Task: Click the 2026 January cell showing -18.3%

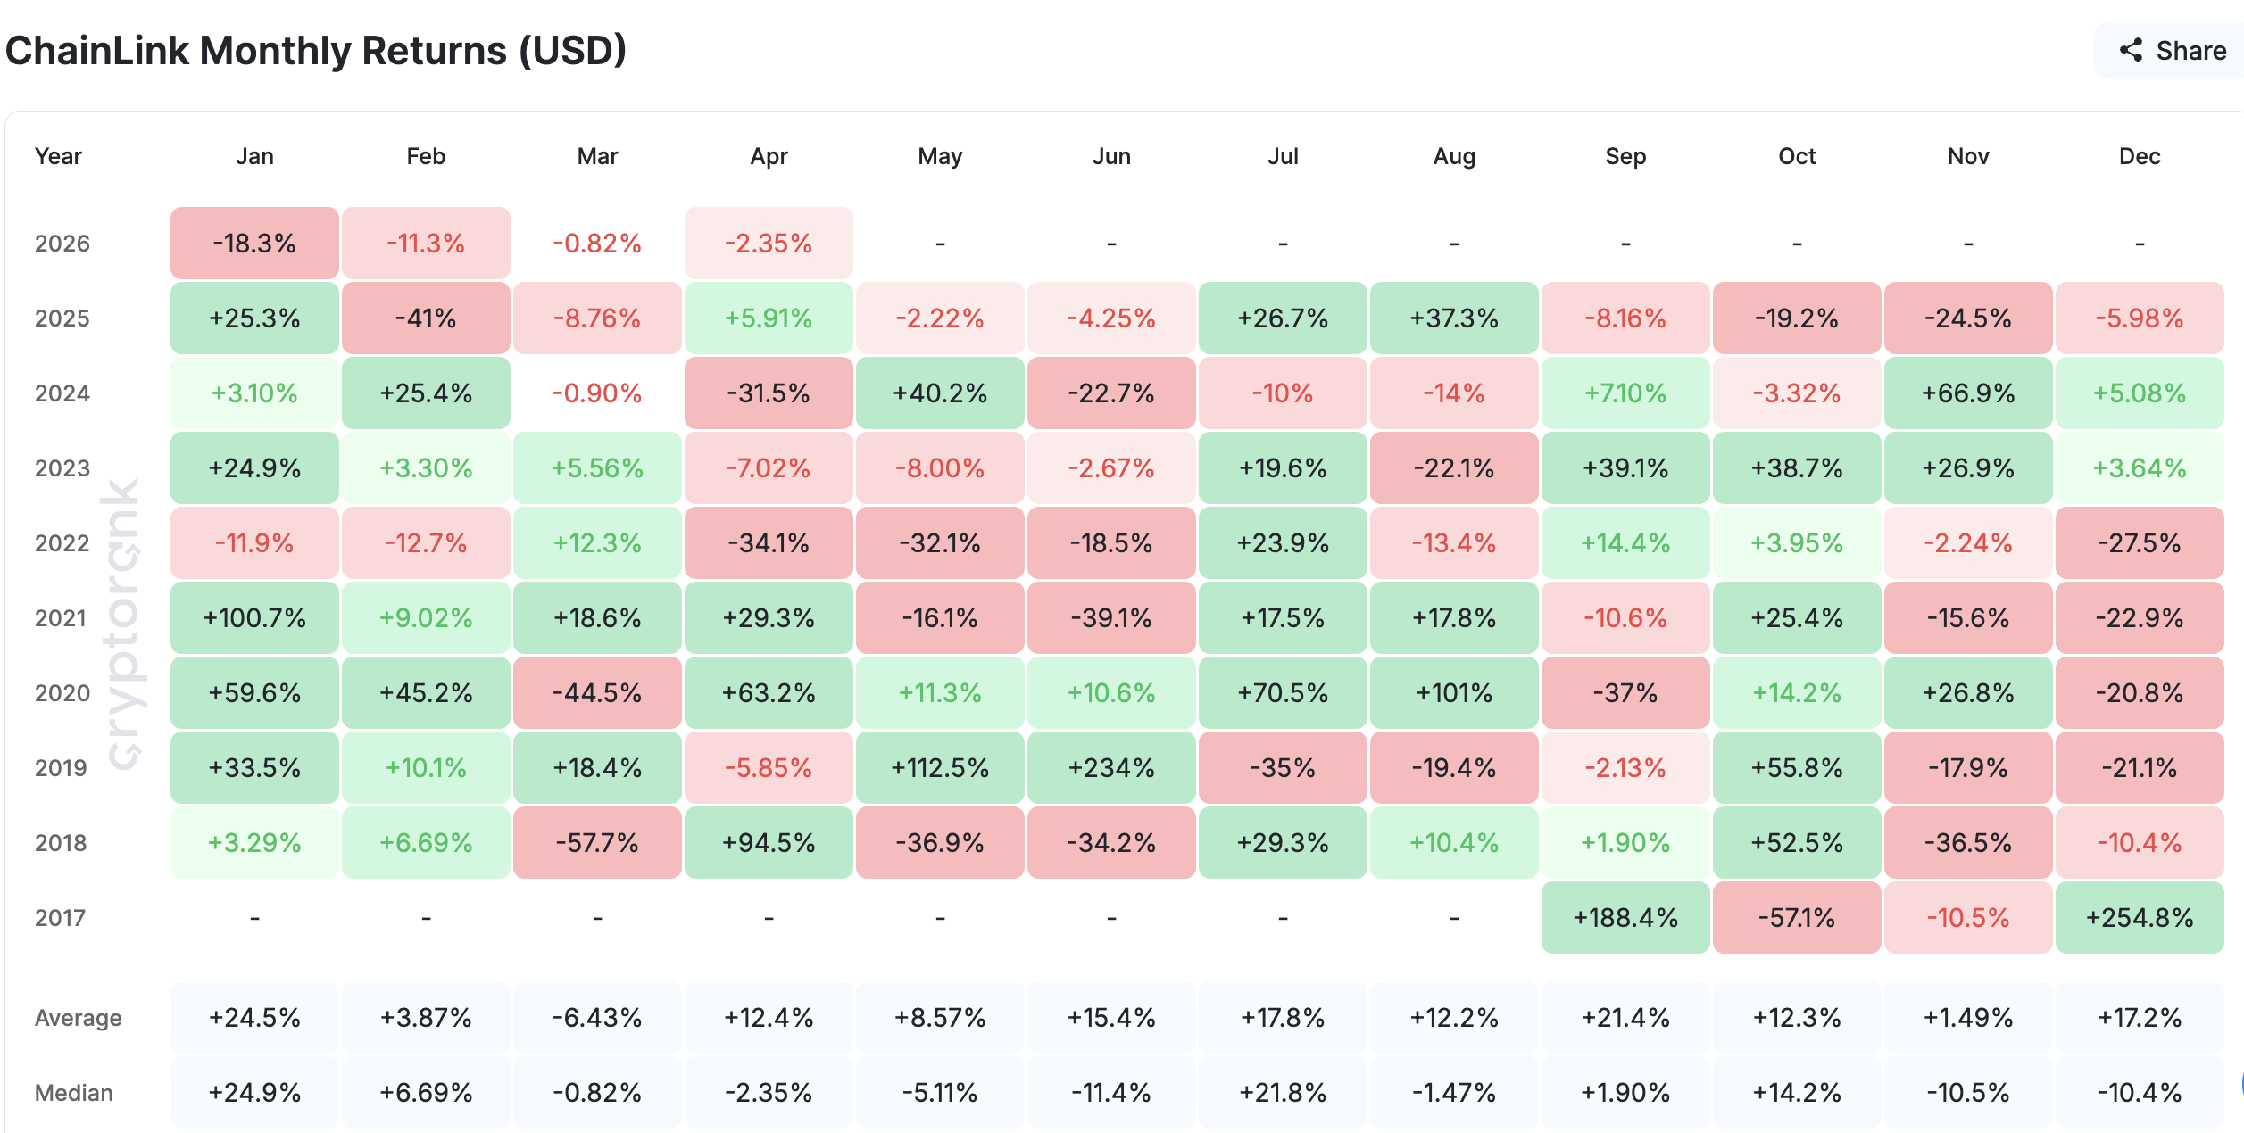Action: point(254,243)
